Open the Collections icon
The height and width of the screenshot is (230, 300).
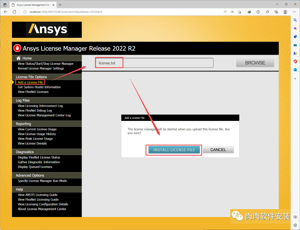[276, 12]
